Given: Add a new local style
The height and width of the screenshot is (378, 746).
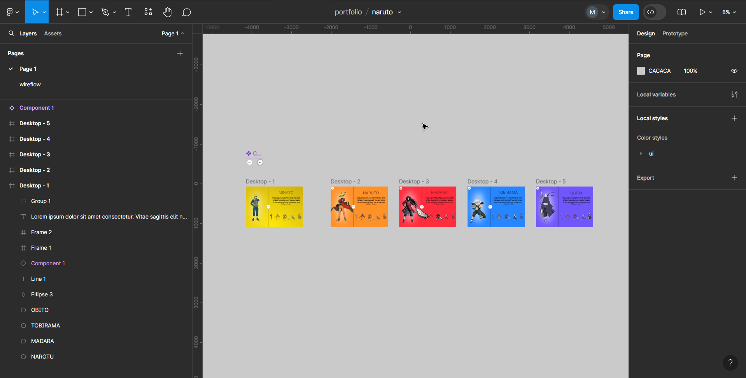Looking at the screenshot, I should tap(734, 118).
